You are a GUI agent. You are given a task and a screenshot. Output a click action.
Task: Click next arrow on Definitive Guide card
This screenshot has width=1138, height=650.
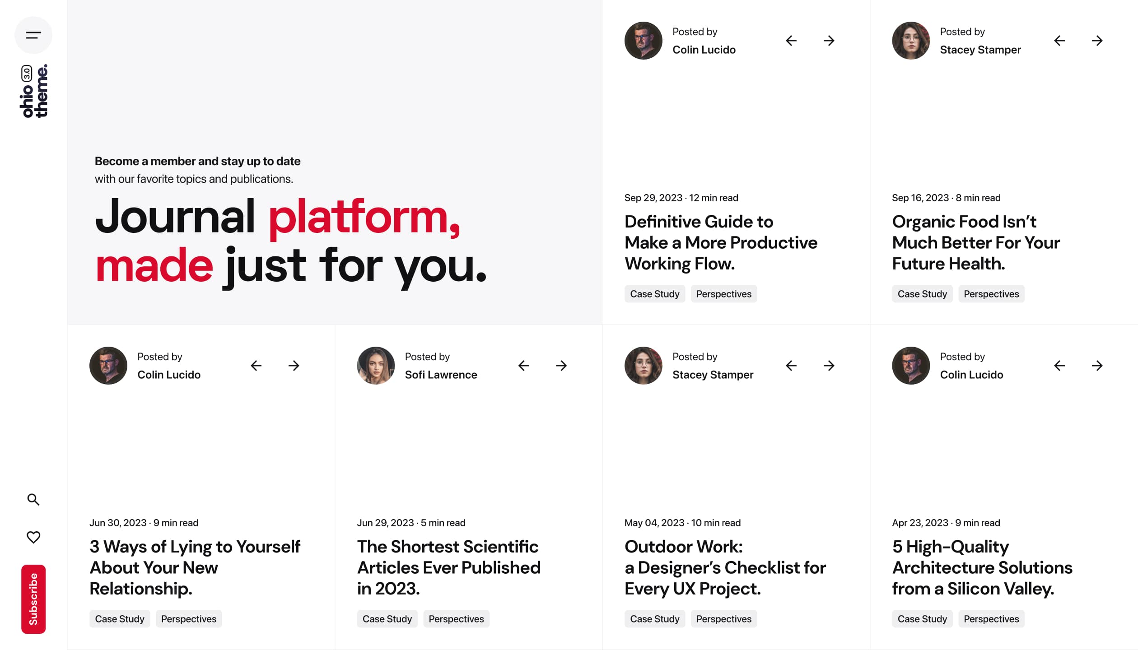click(829, 41)
